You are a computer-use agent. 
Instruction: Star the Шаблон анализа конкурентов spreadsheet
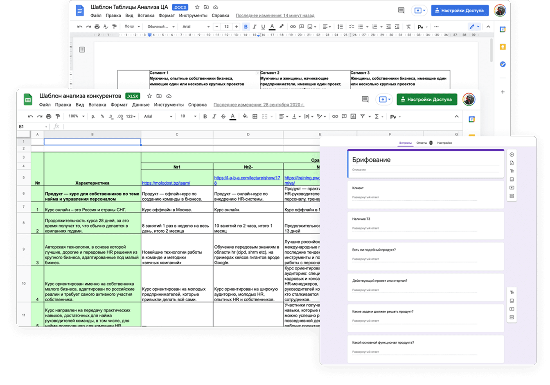click(x=149, y=96)
